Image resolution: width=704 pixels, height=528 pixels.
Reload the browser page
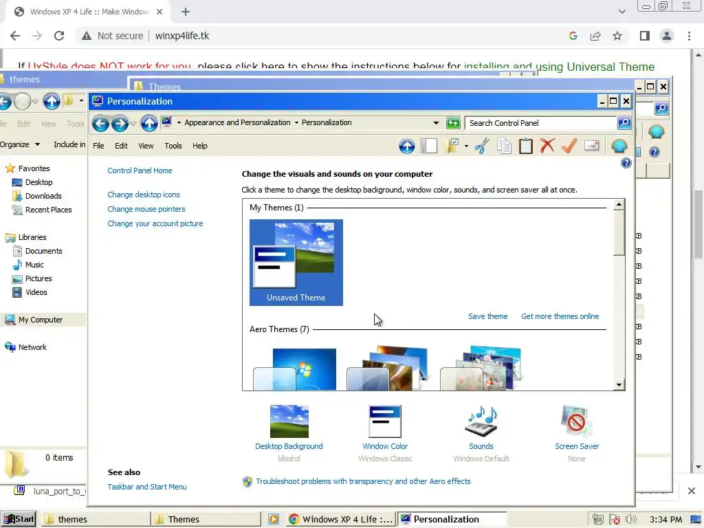point(59,36)
